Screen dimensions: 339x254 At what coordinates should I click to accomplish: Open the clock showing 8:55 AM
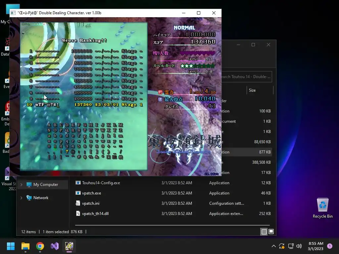[315, 246]
